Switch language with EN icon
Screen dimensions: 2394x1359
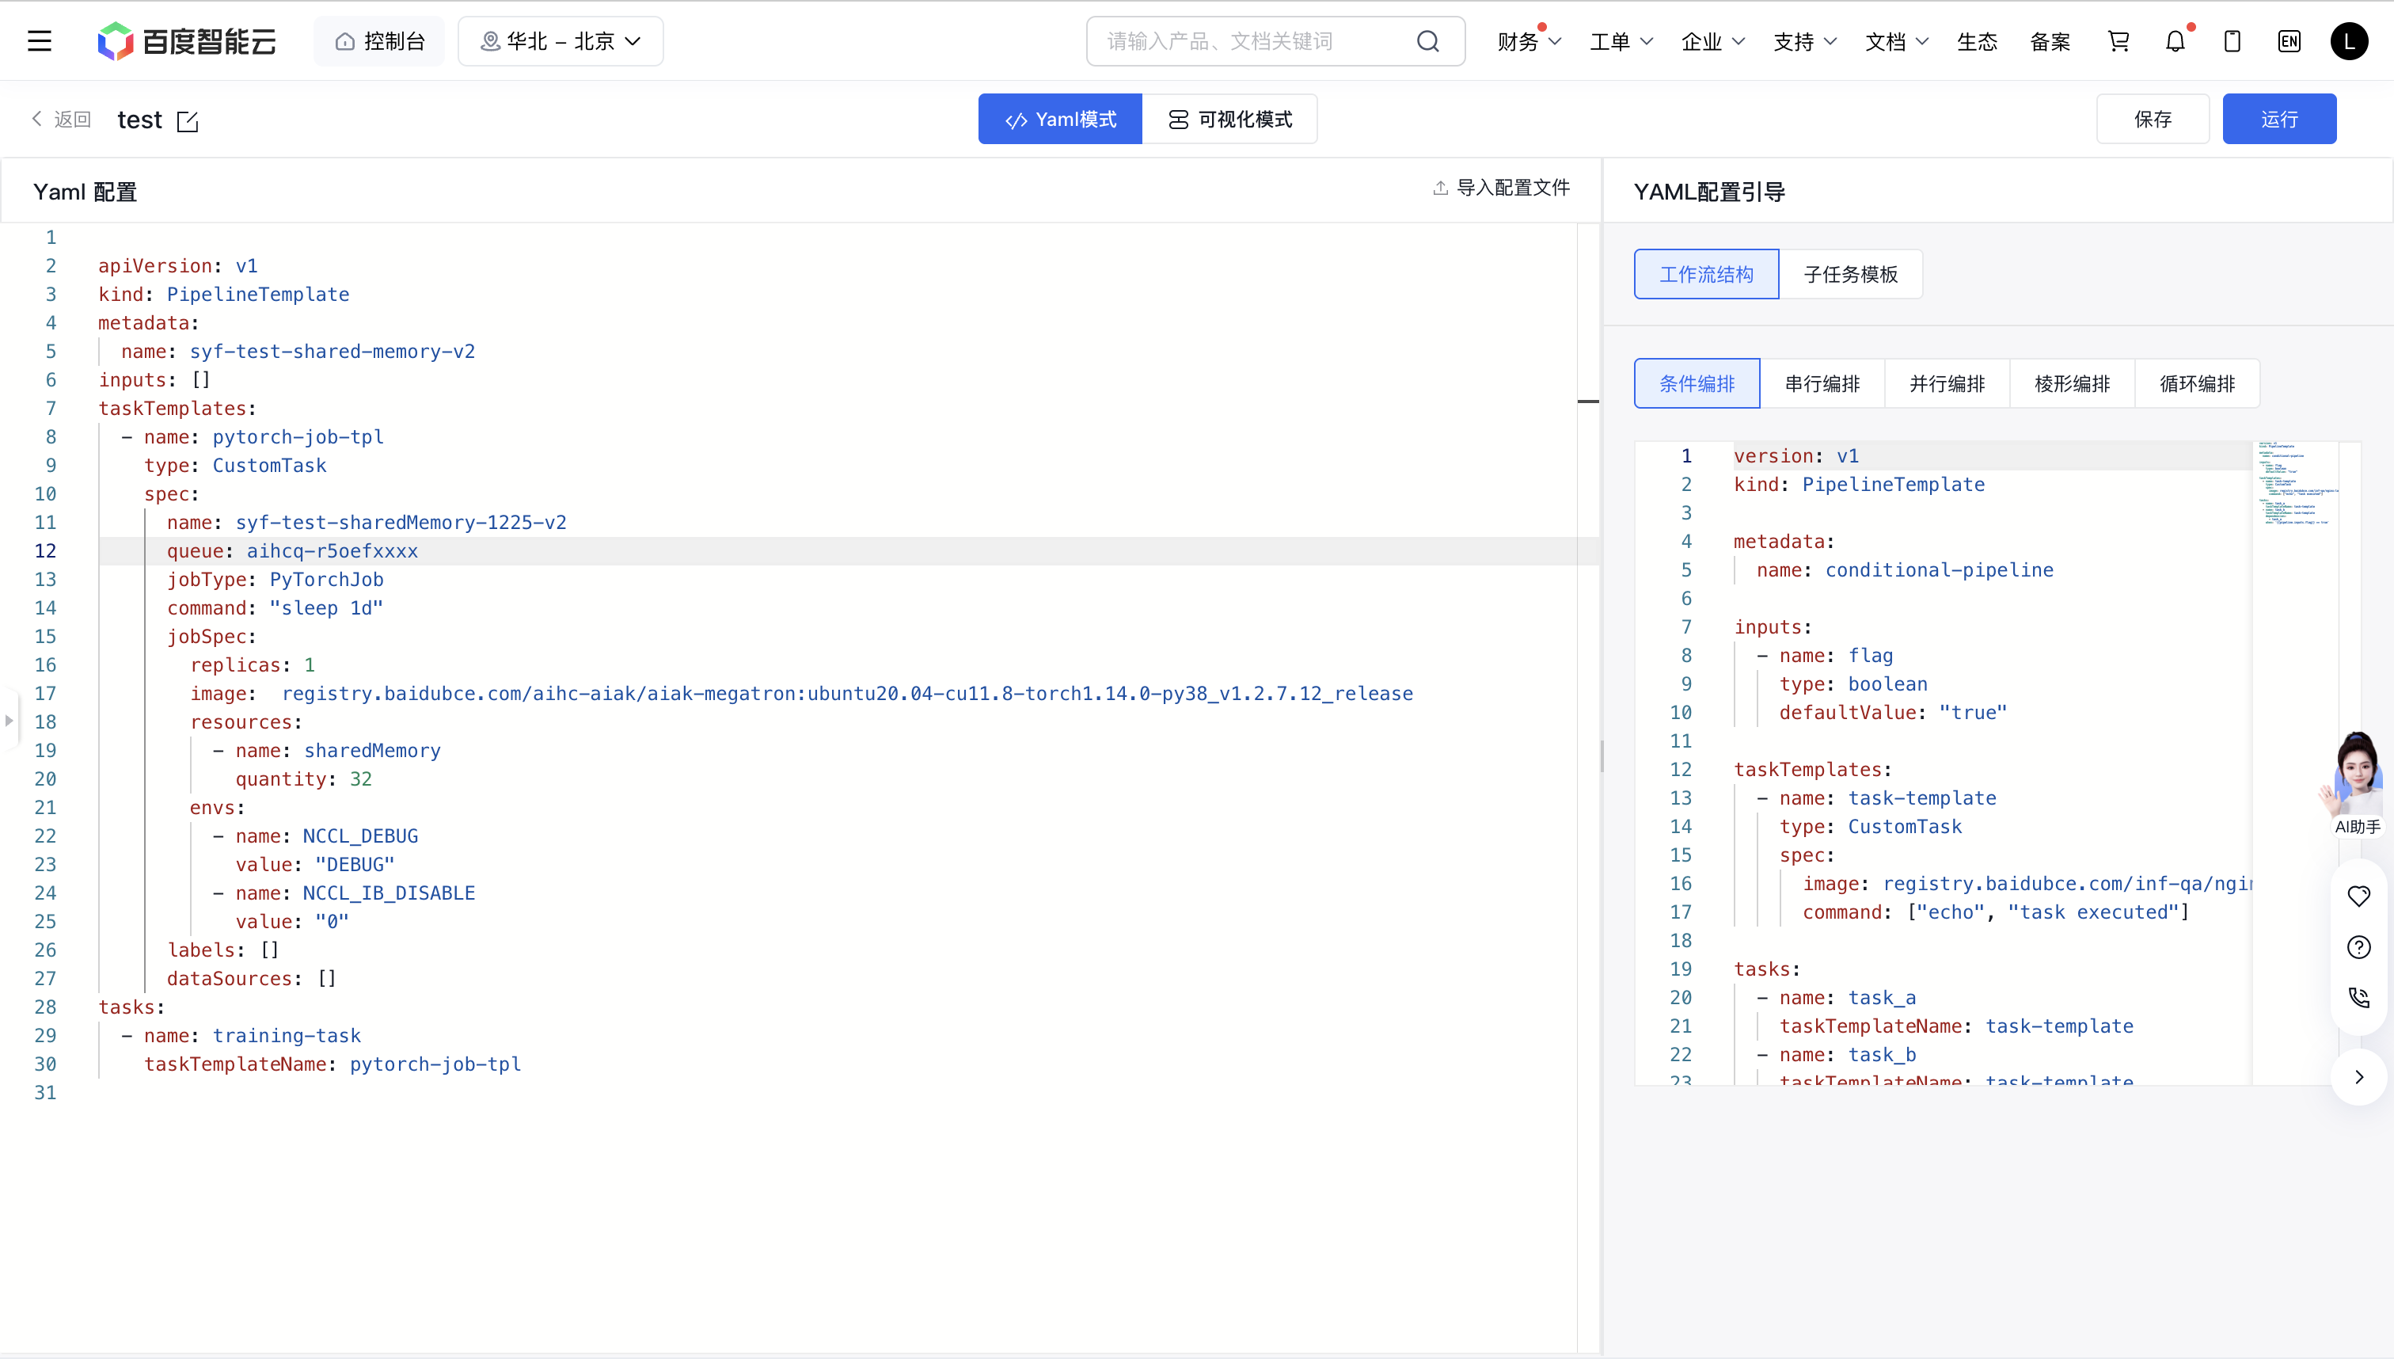point(2289,41)
